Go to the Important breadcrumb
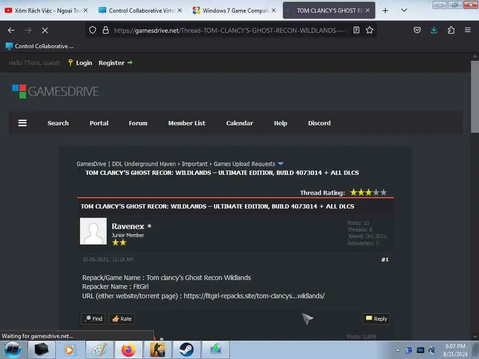This screenshot has height=359, width=479. (x=195, y=164)
